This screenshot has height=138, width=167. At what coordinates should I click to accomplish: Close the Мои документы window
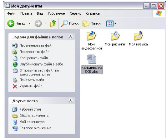(x=161, y=6)
